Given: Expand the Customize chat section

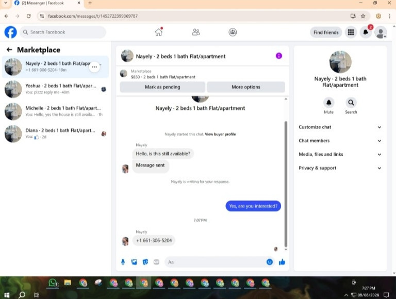Looking at the screenshot, I should coord(340,127).
